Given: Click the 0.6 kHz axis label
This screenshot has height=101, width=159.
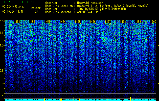Looking at the screenshot, I should click(x=2, y=96).
